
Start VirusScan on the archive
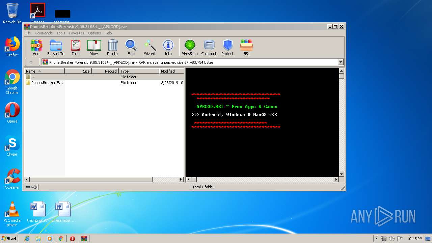pyautogui.click(x=190, y=47)
